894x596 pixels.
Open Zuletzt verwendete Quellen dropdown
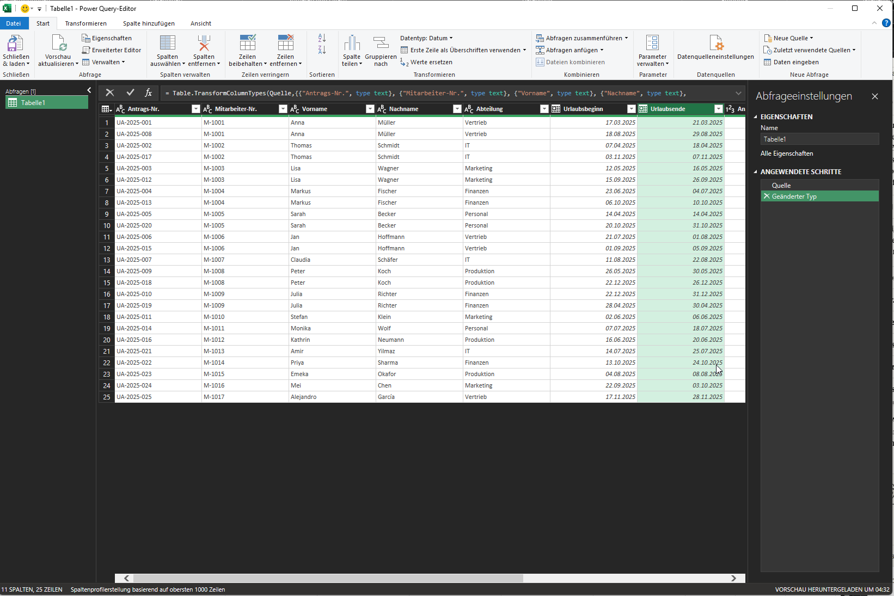click(810, 50)
